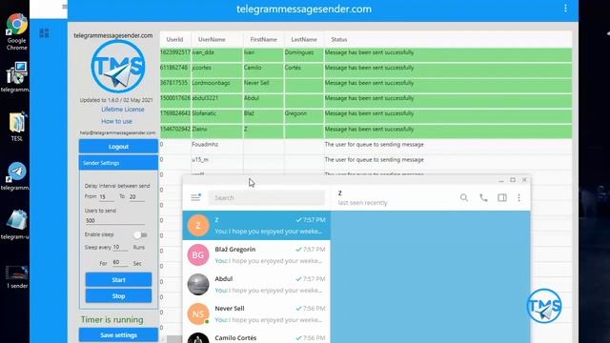Click chat header name Z
610x343 pixels.
(x=339, y=192)
